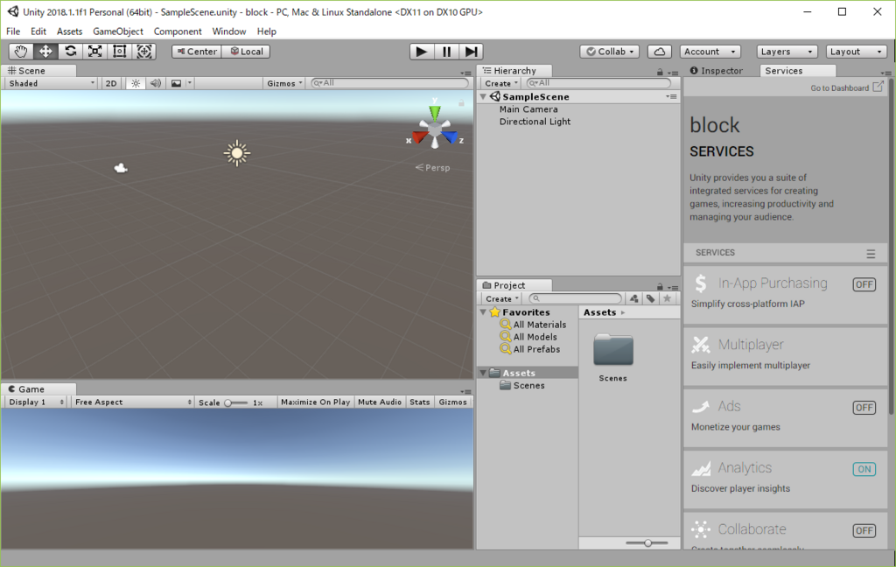896x567 pixels.
Task: Toggle In-App Purchasing OFF switch
Action: [864, 284]
